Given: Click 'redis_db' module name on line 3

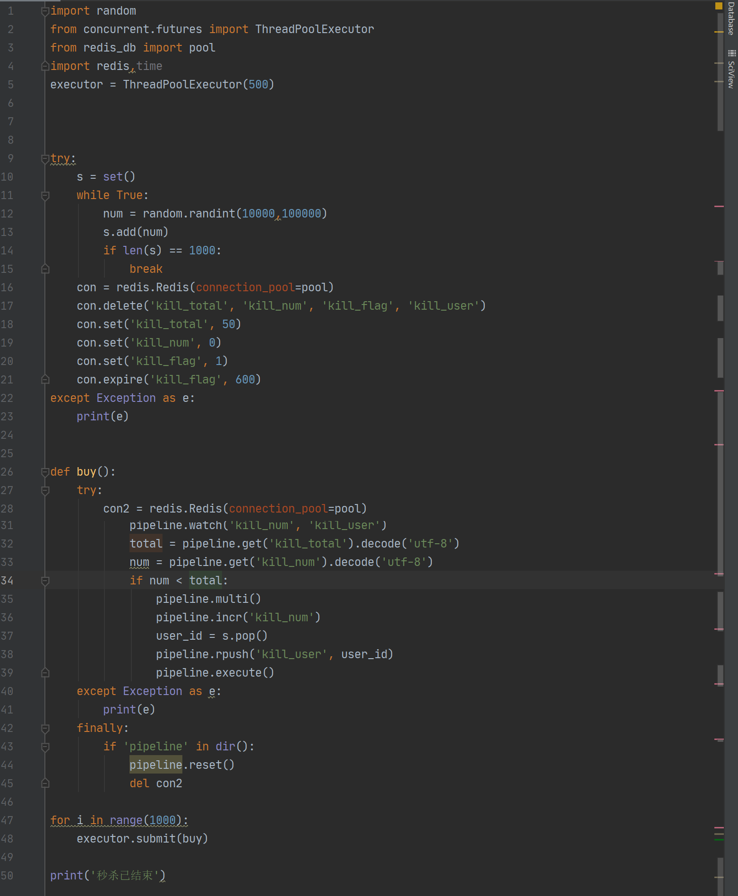Looking at the screenshot, I should (110, 48).
